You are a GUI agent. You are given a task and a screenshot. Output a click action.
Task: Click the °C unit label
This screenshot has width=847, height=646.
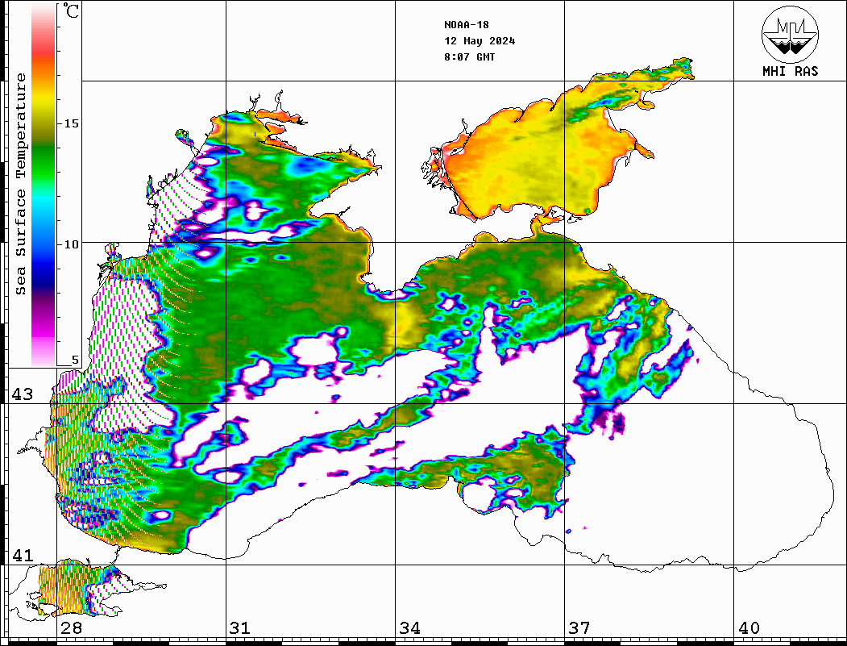71,10
